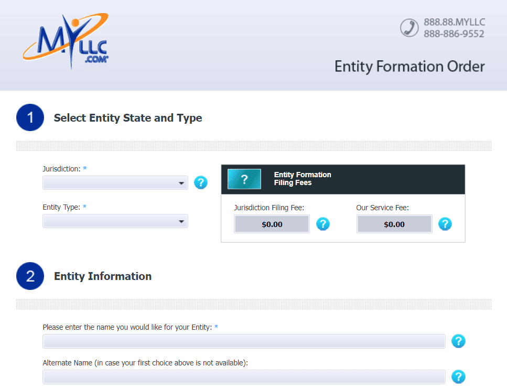Open help for Our Service Fee
The height and width of the screenshot is (389, 507).
[x=445, y=224]
